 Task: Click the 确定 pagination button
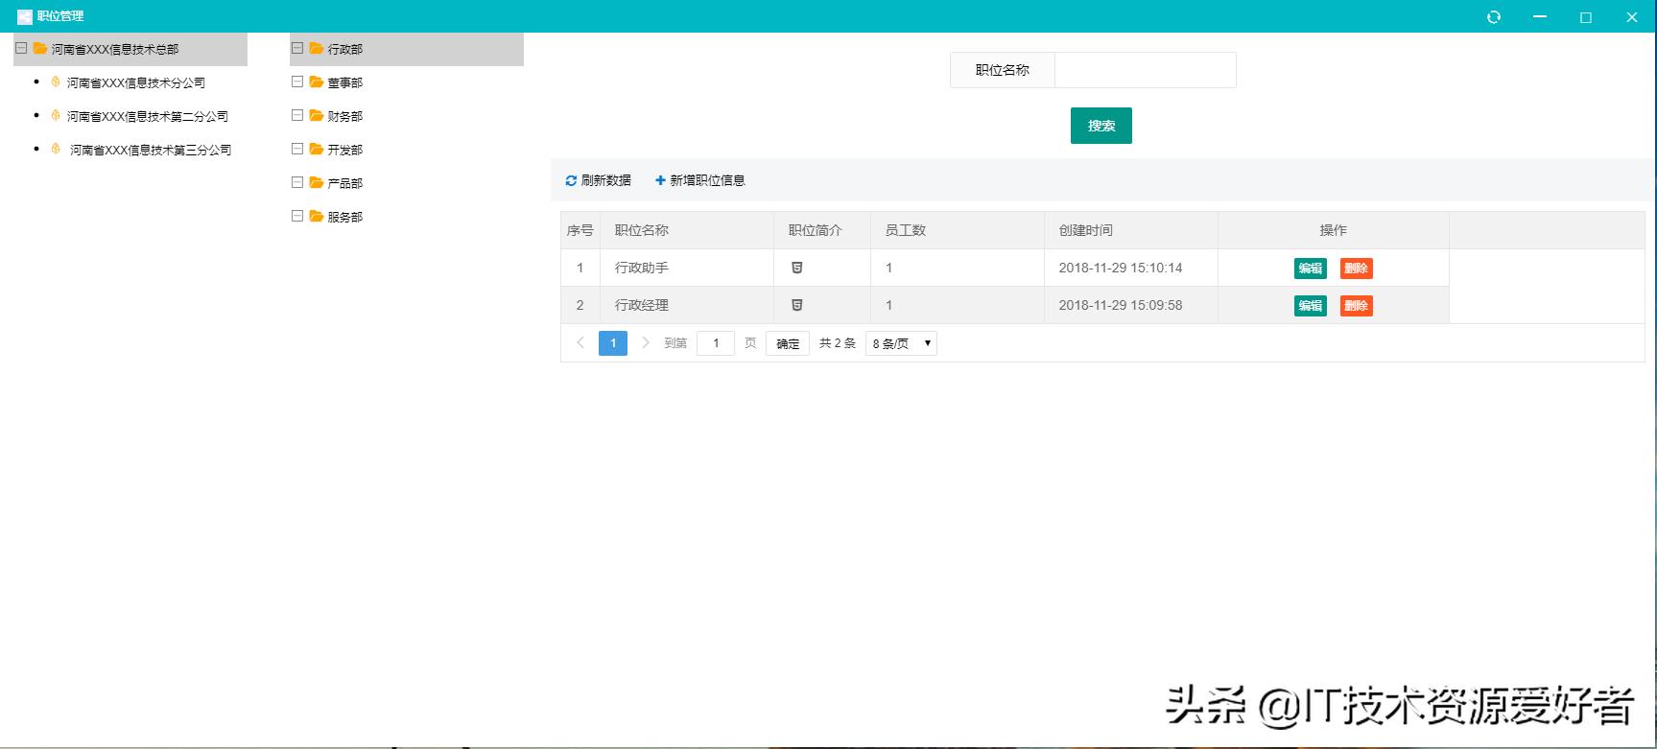[x=788, y=343]
